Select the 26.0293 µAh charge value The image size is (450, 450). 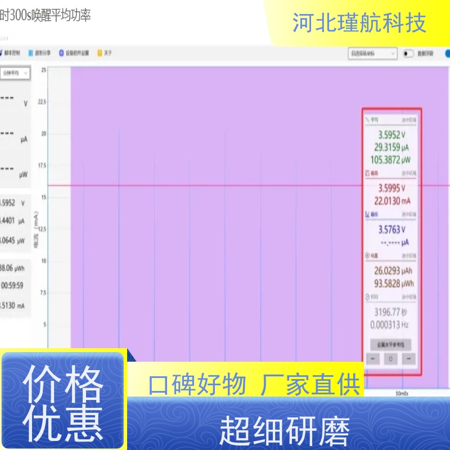[x=393, y=271]
